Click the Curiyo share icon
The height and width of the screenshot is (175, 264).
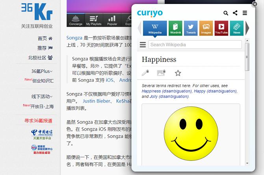(x=235, y=13)
